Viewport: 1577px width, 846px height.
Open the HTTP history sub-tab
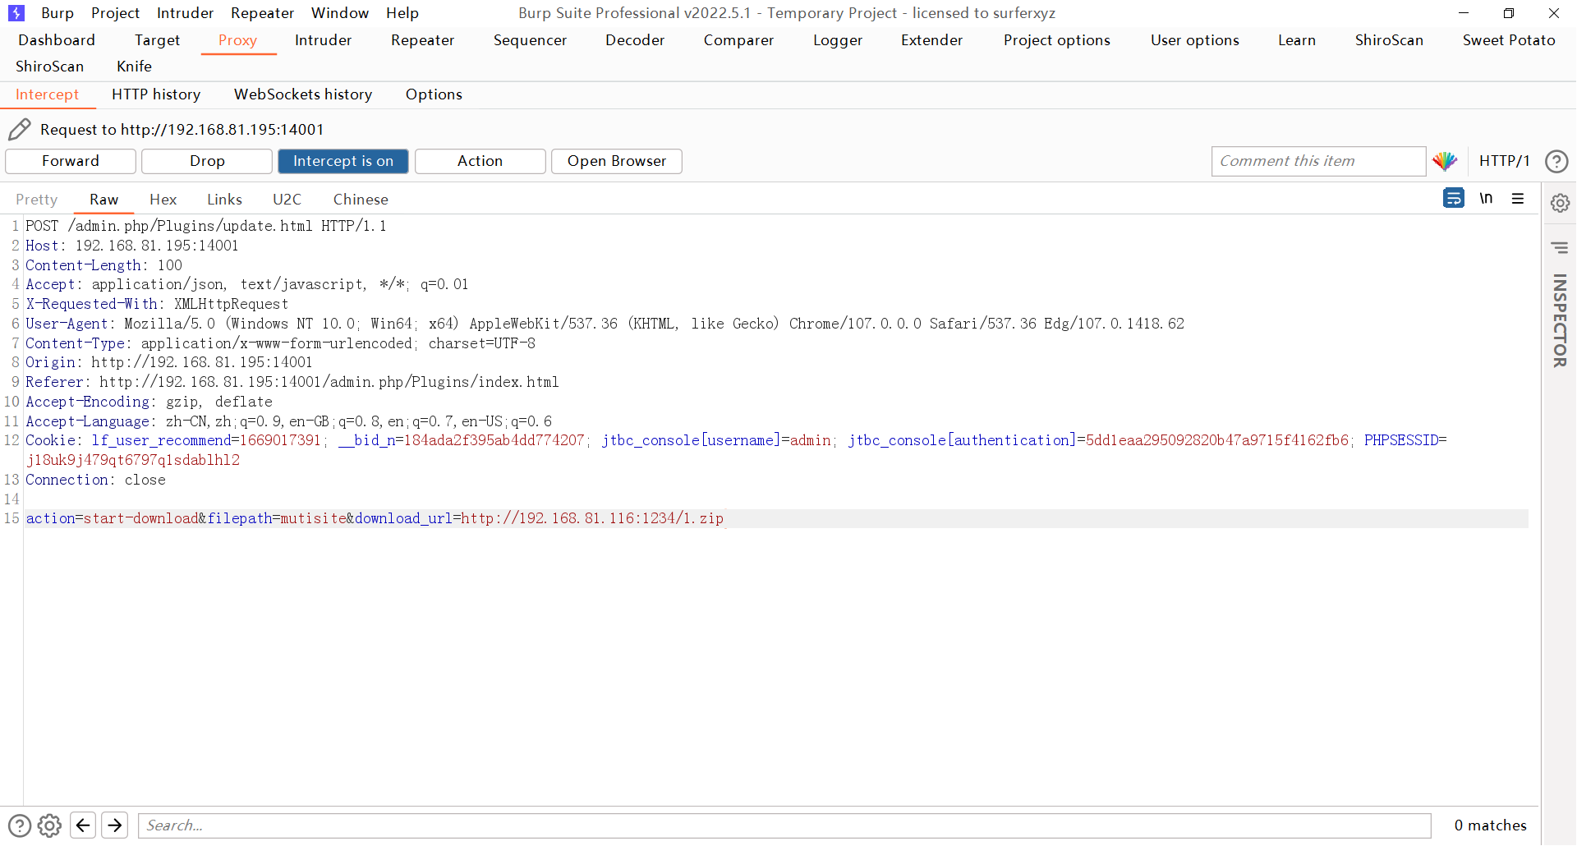(x=156, y=94)
